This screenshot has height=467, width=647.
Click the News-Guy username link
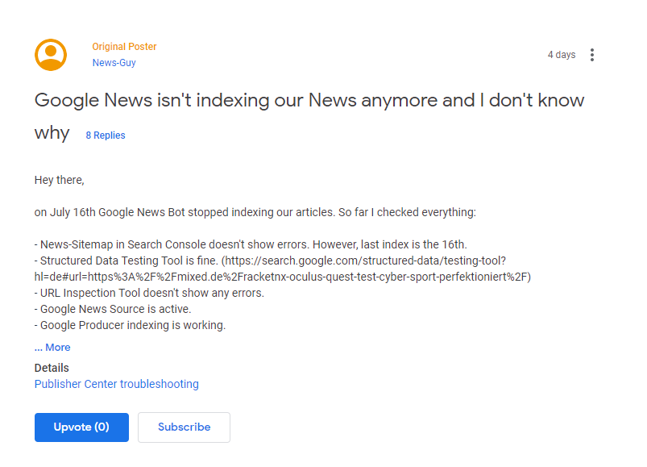[113, 62]
